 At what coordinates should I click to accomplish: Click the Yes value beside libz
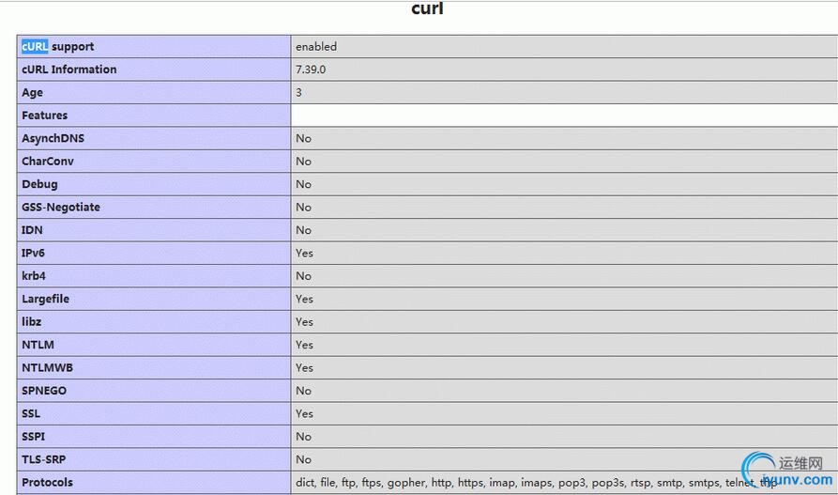pos(304,322)
